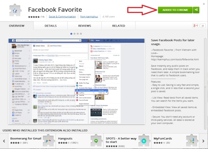Open the Hangouts extension icon
The image size is (208, 149).
pos(97,140)
